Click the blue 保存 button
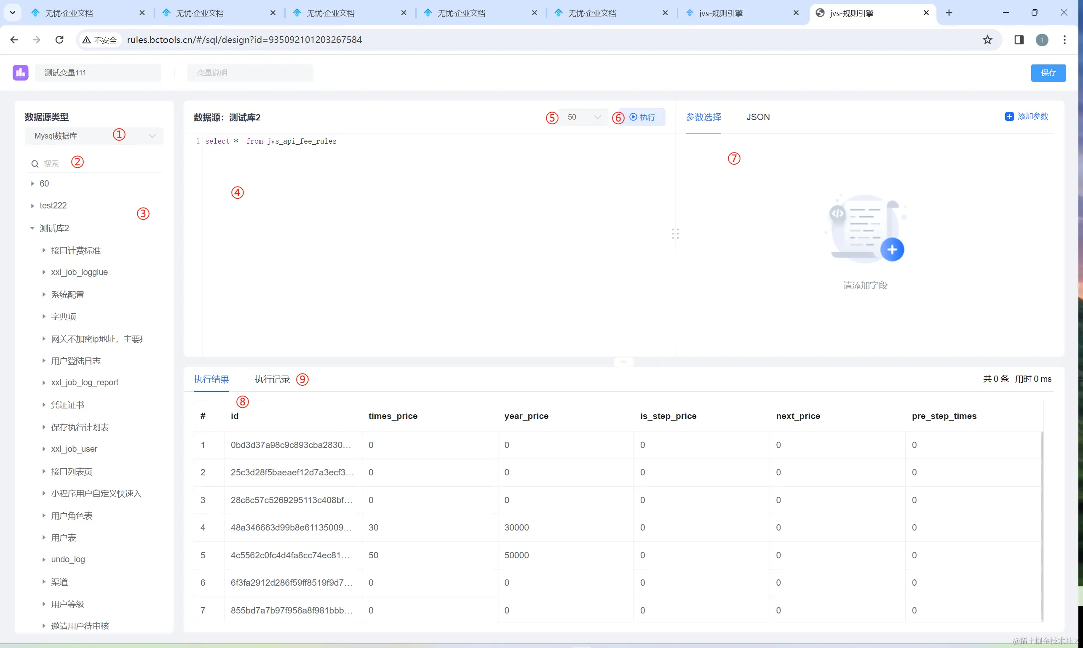 [x=1048, y=73]
